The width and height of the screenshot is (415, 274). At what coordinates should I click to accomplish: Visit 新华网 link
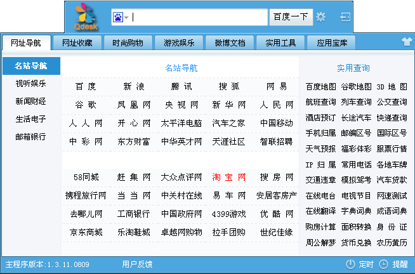228,105
